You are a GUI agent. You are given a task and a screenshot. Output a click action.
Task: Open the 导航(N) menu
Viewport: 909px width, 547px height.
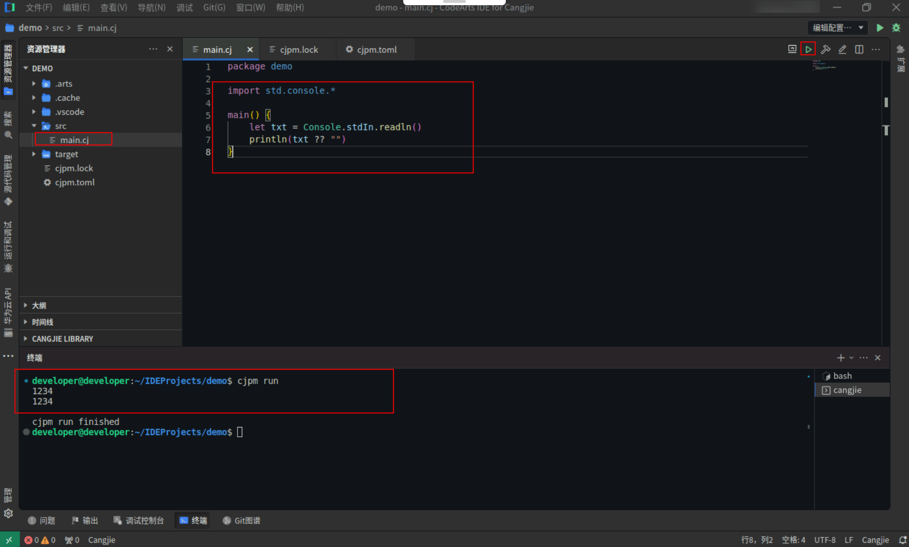pyautogui.click(x=151, y=8)
